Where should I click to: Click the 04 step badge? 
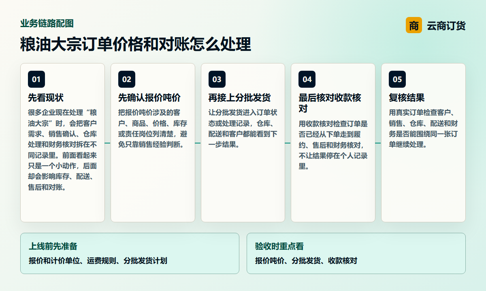coord(307,79)
